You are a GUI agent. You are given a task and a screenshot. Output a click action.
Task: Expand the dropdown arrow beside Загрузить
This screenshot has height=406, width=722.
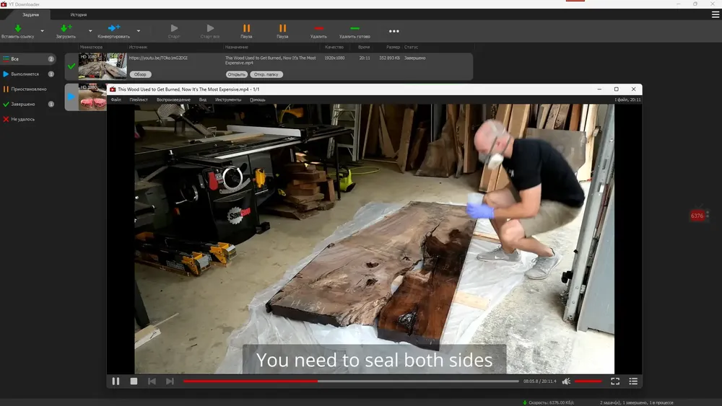coord(90,31)
